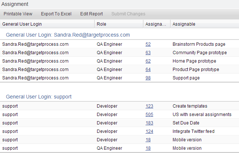Open assignable ID 64 link
This screenshot has width=239, height=153.
click(x=148, y=70)
